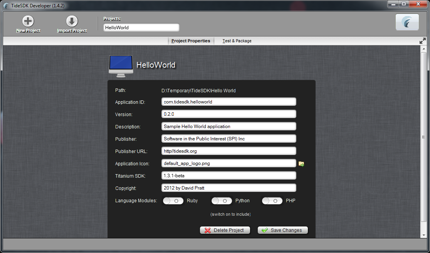Switch to the Project Properties tab
Viewport: 430px width, 253px height.
point(191,41)
